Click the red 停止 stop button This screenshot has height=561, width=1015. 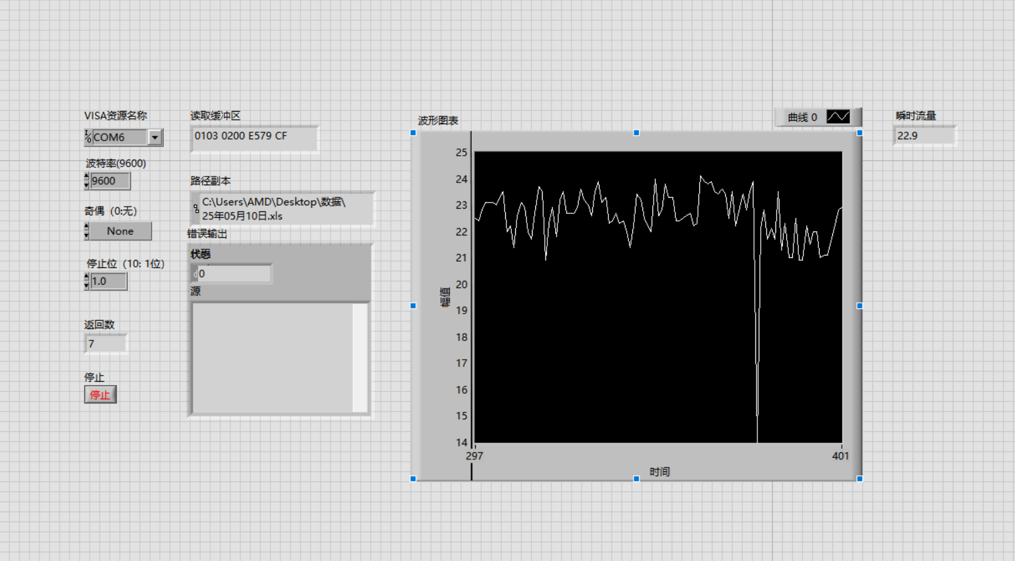[100, 395]
